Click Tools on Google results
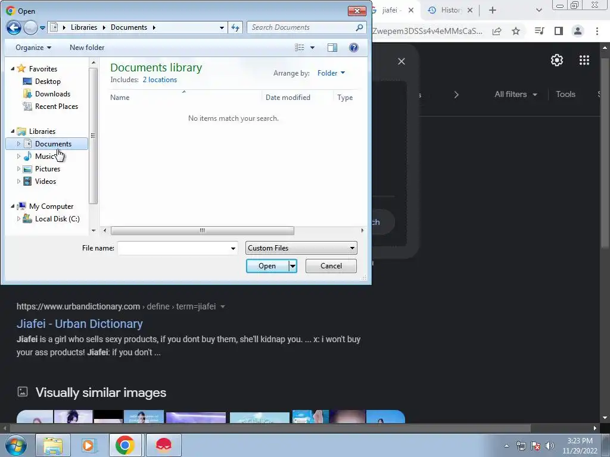The width and height of the screenshot is (610, 457). pos(565,95)
